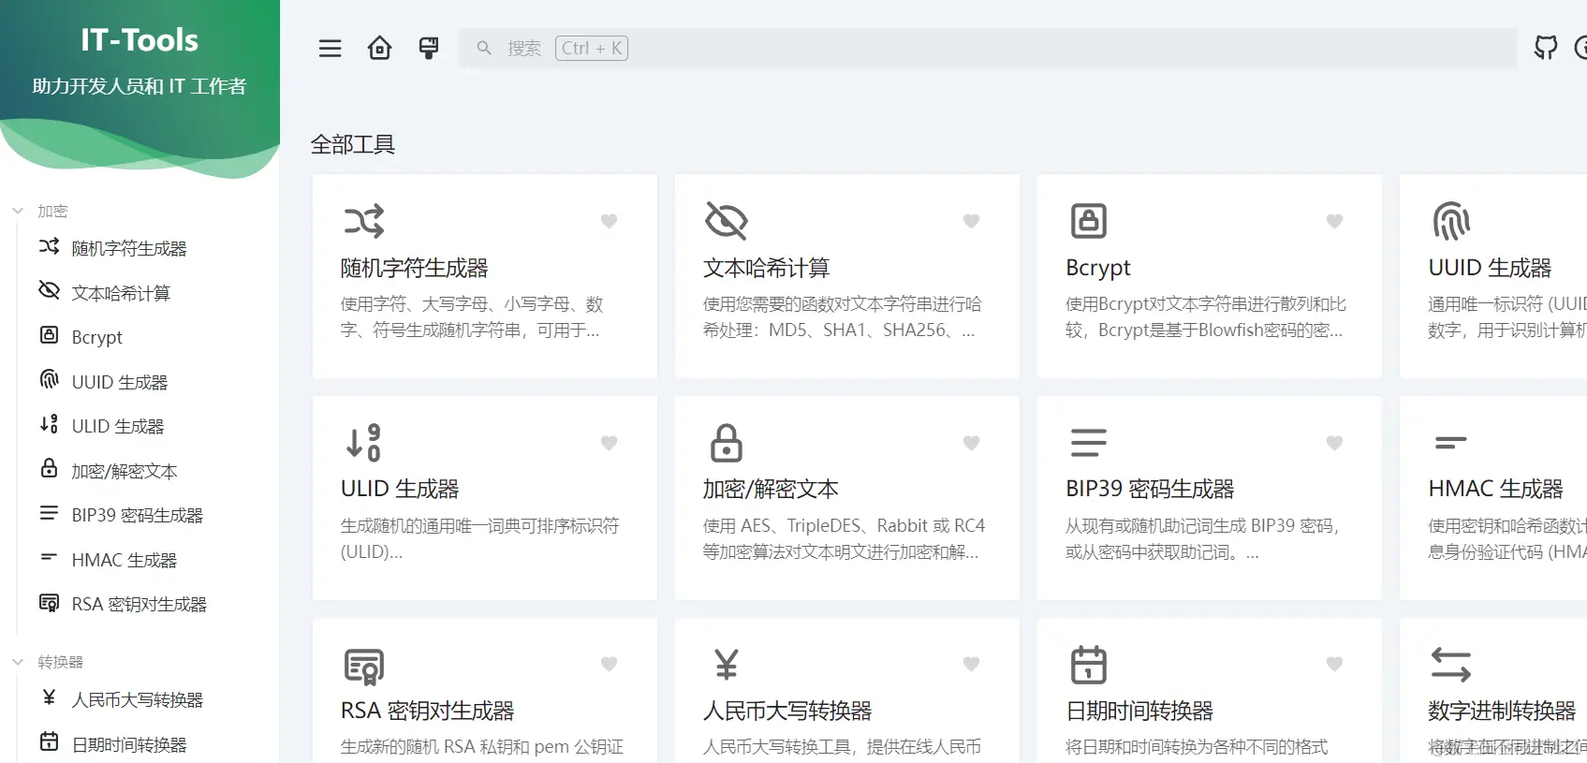Click crossed-eye icon on 文本哈希计算 card

(x=727, y=221)
